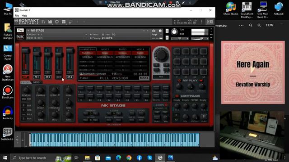
Task: Click the save floppy disk icon
Action: (50, 22)
